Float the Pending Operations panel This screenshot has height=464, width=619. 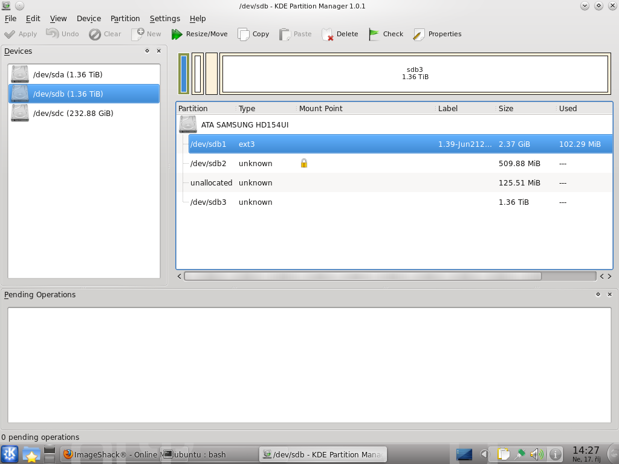(x=598, y=294)
